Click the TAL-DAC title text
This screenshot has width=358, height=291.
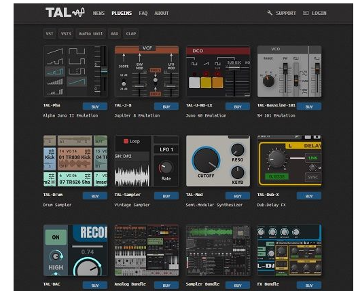click(52, 284)
